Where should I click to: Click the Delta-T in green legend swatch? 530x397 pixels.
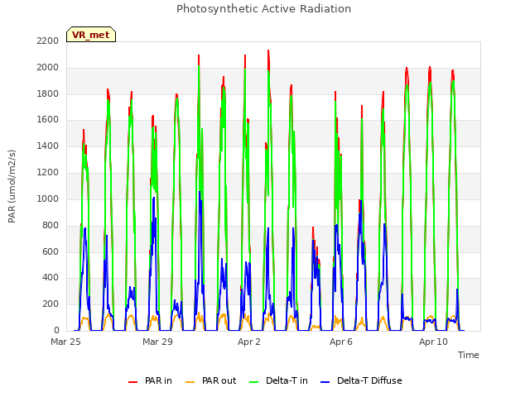click(254, 381)
